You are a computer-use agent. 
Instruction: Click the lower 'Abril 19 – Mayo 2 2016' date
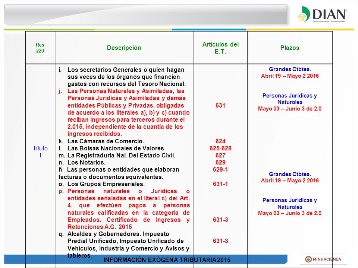290,181
